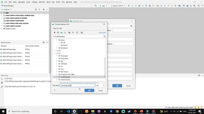Open the Tools menu
204x114 pixels.
coord(58,2)
